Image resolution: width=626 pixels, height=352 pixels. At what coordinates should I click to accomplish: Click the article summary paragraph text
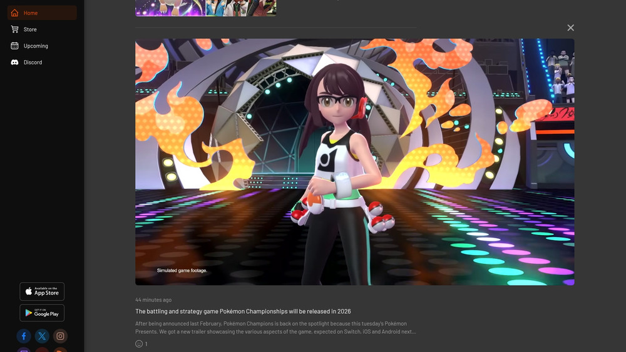275,328
